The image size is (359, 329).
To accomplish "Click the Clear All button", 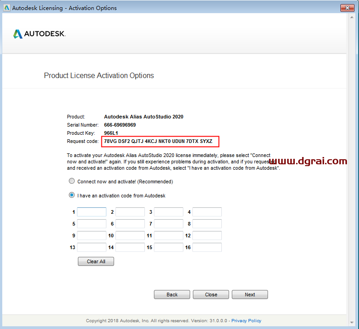I will pyautogui.click(x=96, y=261).
